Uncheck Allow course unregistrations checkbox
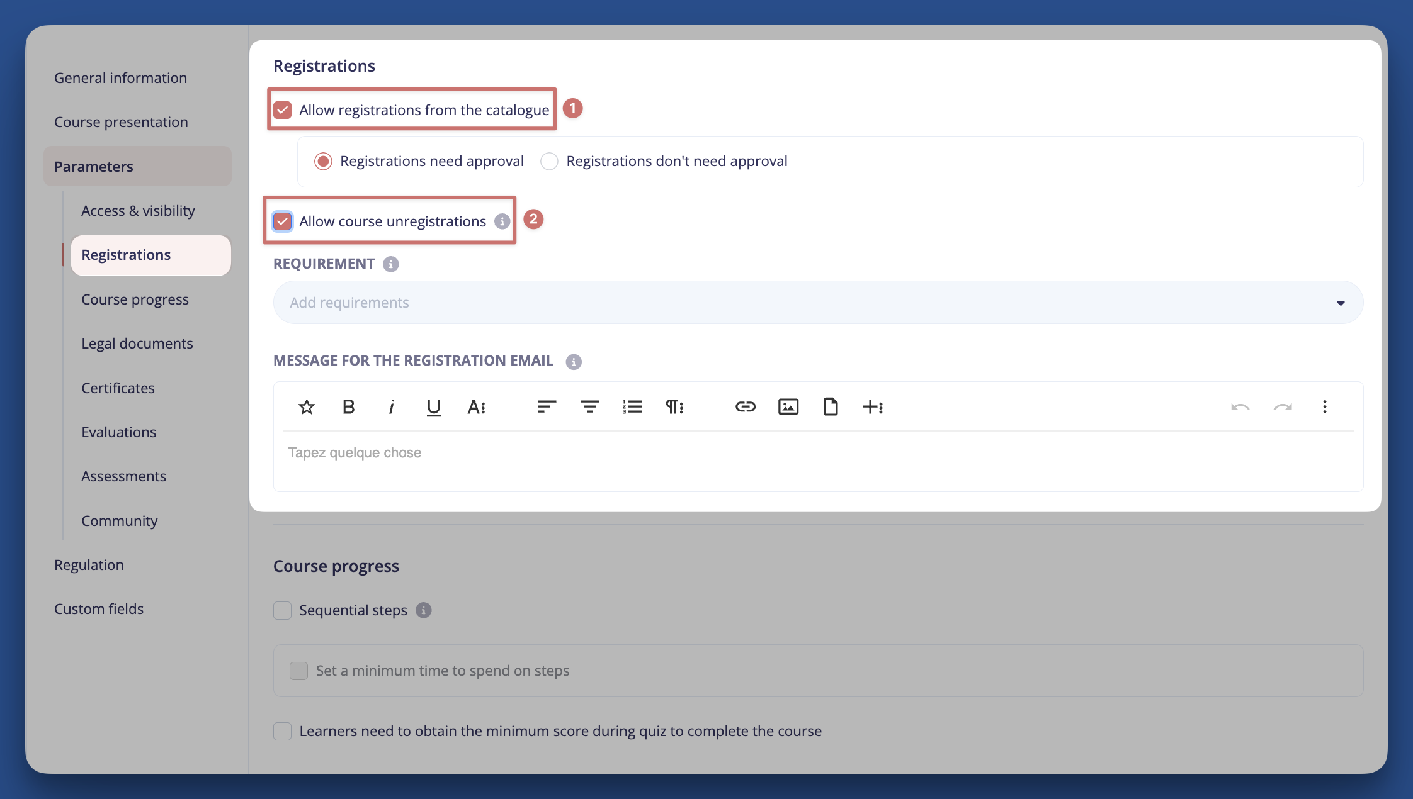Viewport: 1413px width, 799px height. tap(283, 221)
